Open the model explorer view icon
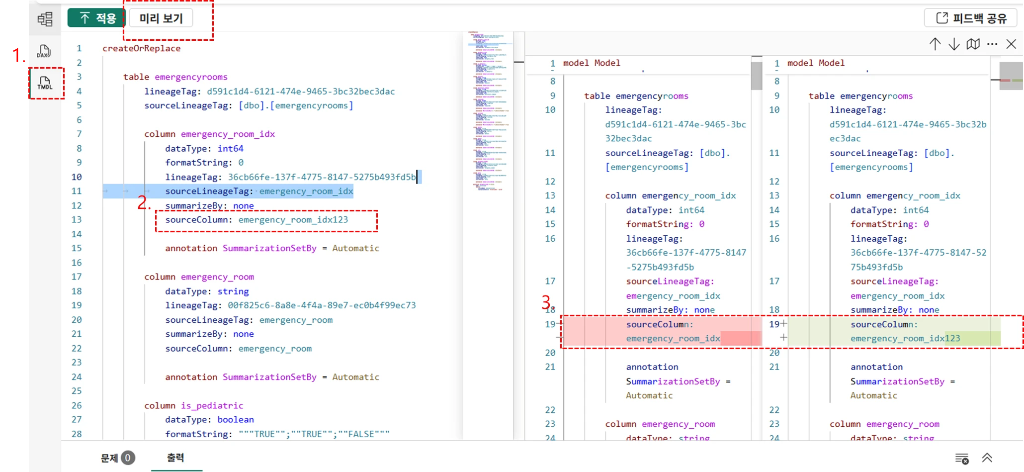The image size is (1024, 472). click(45, 19)
